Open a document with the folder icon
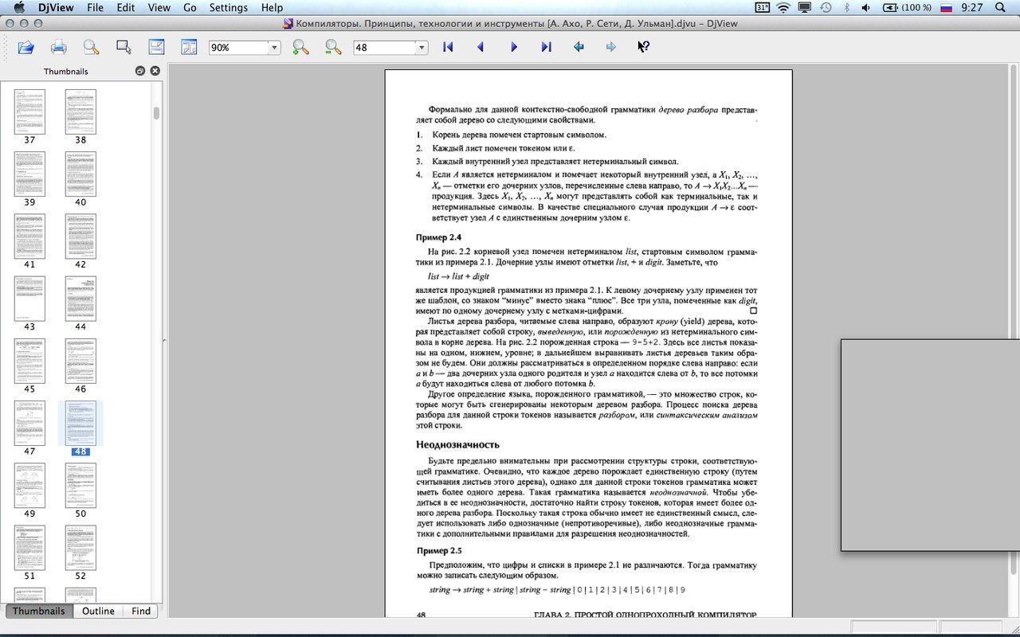The image size is (1020, 637). tap(25, 47)
